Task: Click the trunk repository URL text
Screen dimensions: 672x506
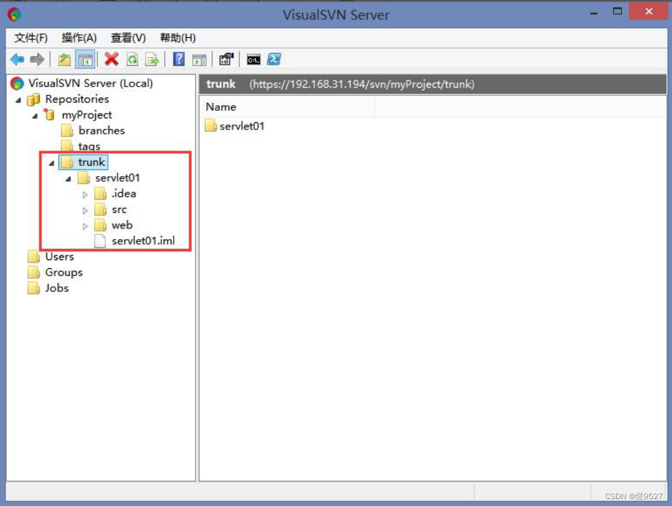Action: (x=362, y=84)
